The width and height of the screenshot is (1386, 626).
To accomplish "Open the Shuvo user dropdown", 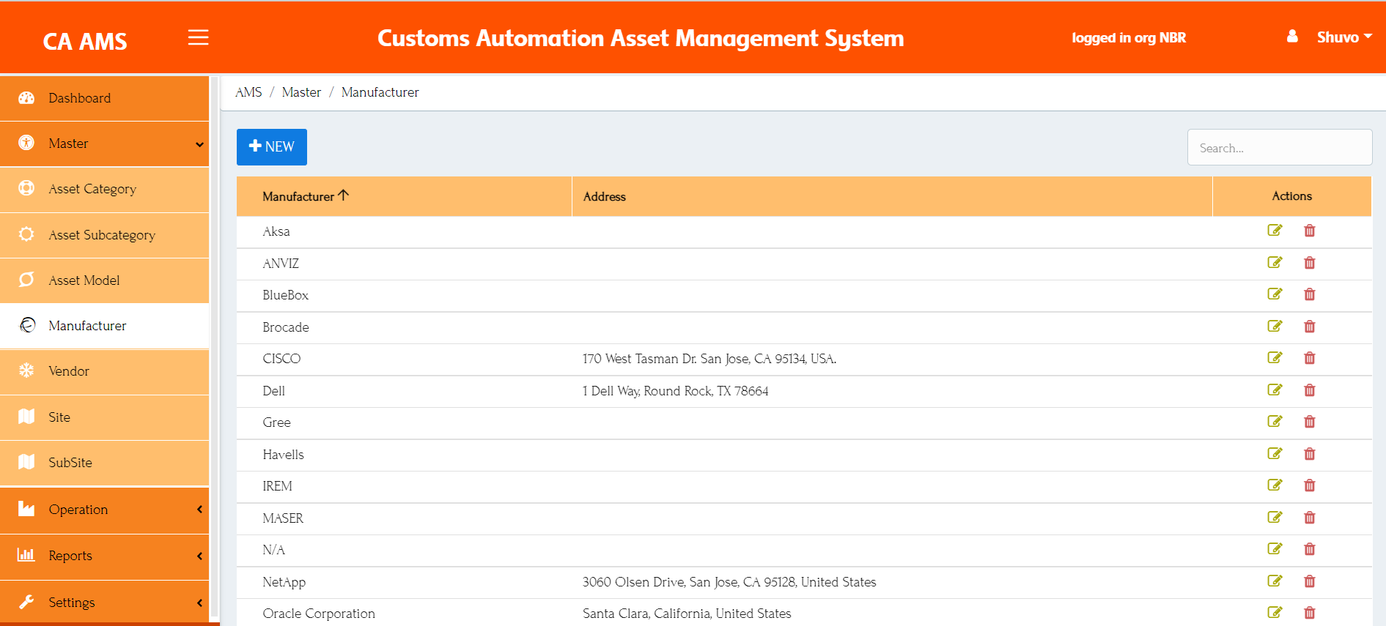I will click(x=1344, y=37).
